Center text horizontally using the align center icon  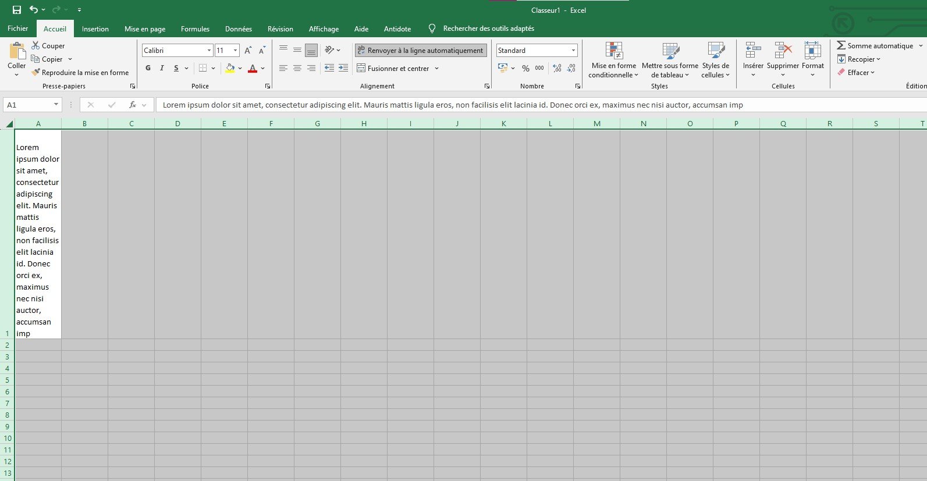(x=297, y=68)
